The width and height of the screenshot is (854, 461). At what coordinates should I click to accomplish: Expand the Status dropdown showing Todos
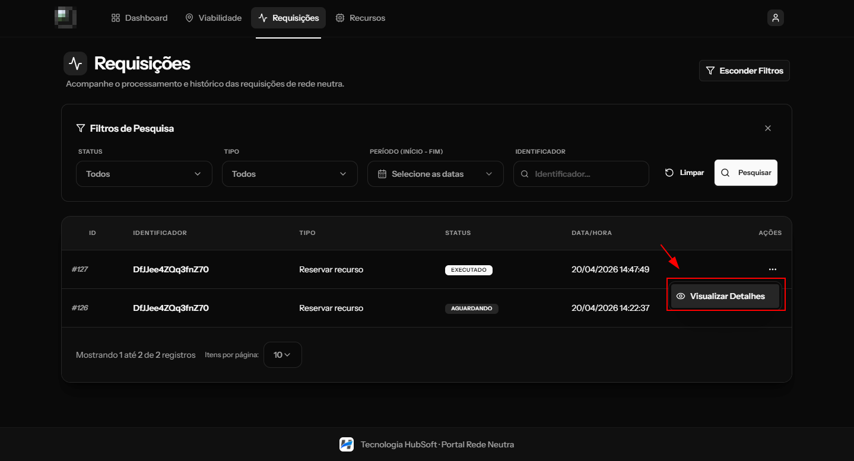coord(144,174)
